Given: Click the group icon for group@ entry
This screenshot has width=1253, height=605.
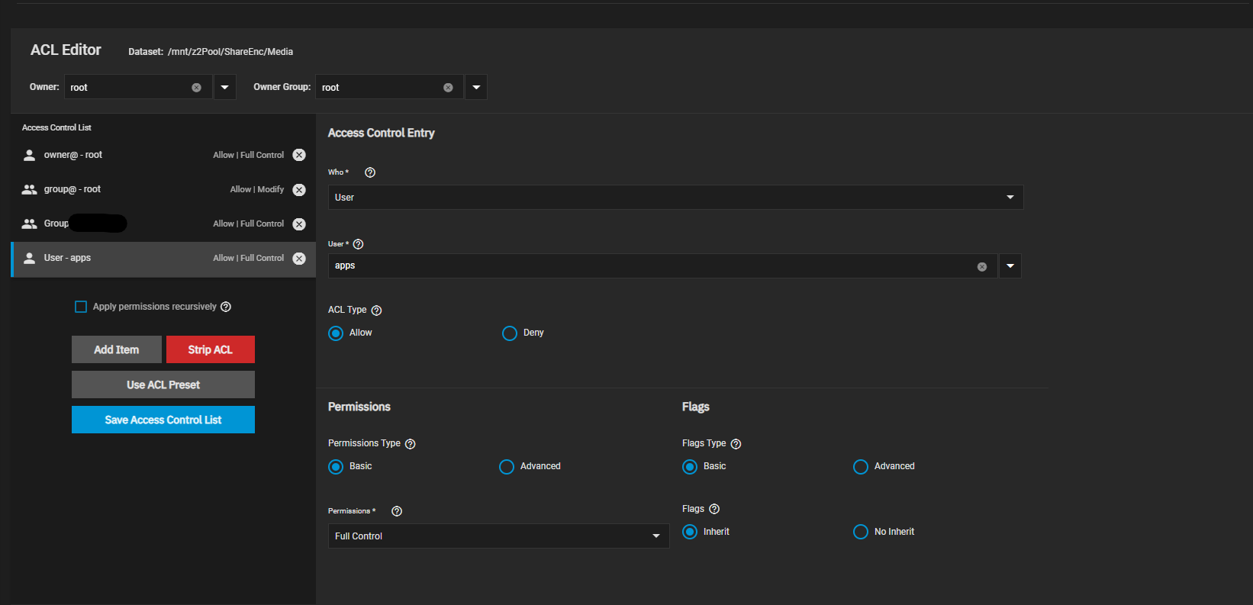Looking at the screenshot, I should (x=29, y=189).
